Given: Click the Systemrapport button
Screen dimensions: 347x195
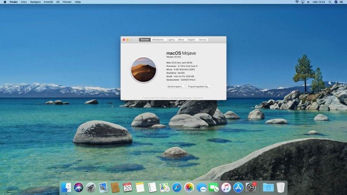Looking at the screenshot, I should click(x=175, y=86).
